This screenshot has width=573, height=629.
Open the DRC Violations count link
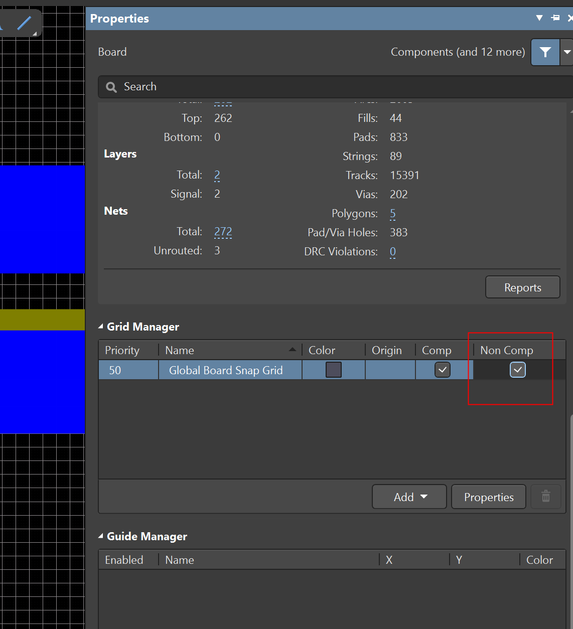(392, 252)
